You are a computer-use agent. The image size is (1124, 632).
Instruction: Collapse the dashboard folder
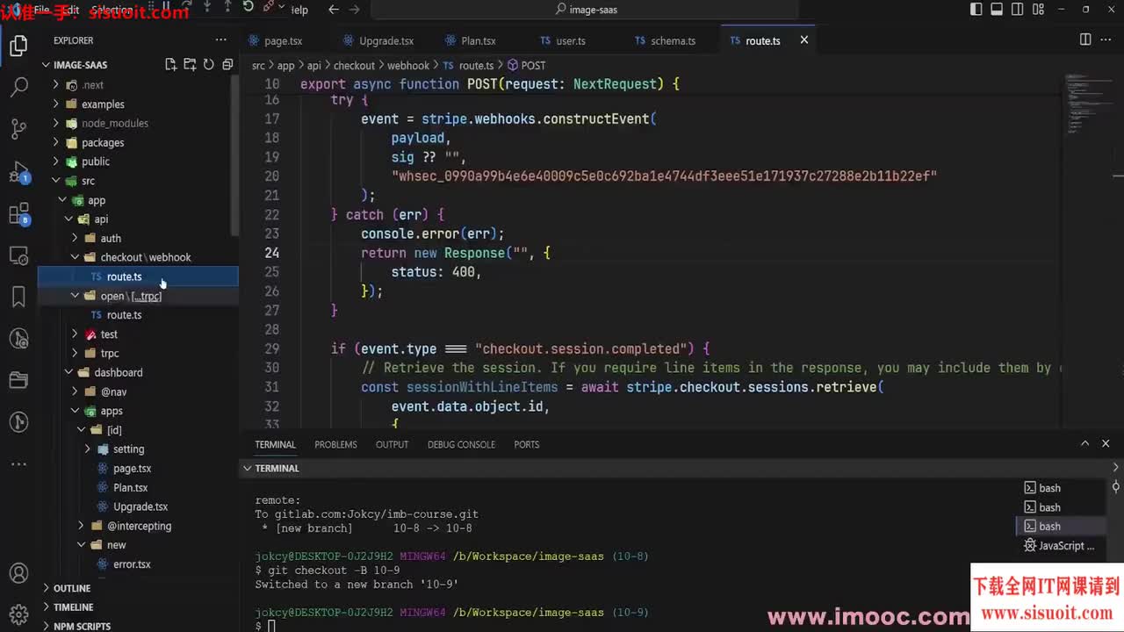click(x=68, y=372)
